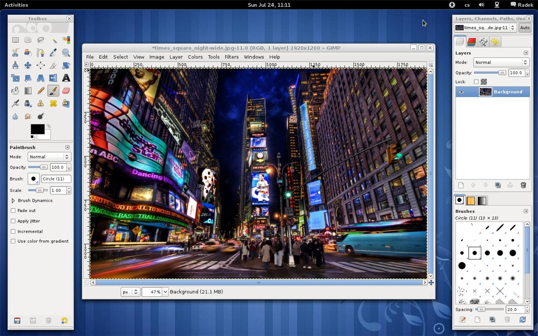538x336 pixels.
Task: Click the black foreground color swatch
Action: [37, 129]
